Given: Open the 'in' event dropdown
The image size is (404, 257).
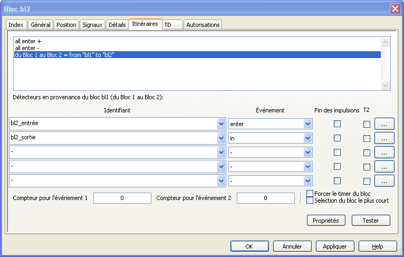Looking at the screenshot, I should 307,138.
